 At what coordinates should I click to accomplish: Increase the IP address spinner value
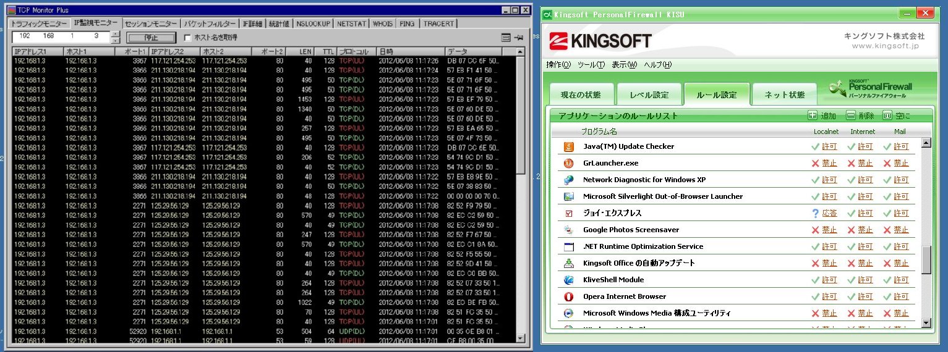[115, 34]
